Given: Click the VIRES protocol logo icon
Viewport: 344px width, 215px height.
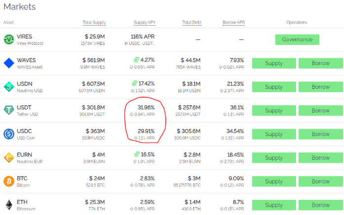Looking at the screenshot, I should (9, 39).
